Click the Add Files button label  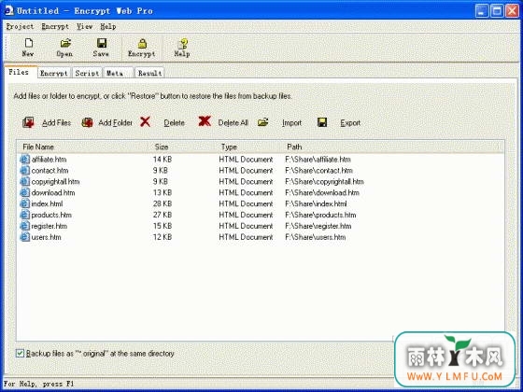tap(57, 123)
